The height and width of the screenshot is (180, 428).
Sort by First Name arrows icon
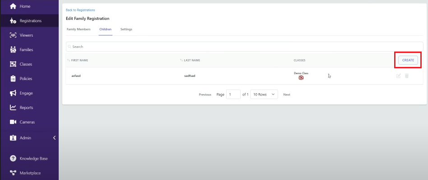69,60
